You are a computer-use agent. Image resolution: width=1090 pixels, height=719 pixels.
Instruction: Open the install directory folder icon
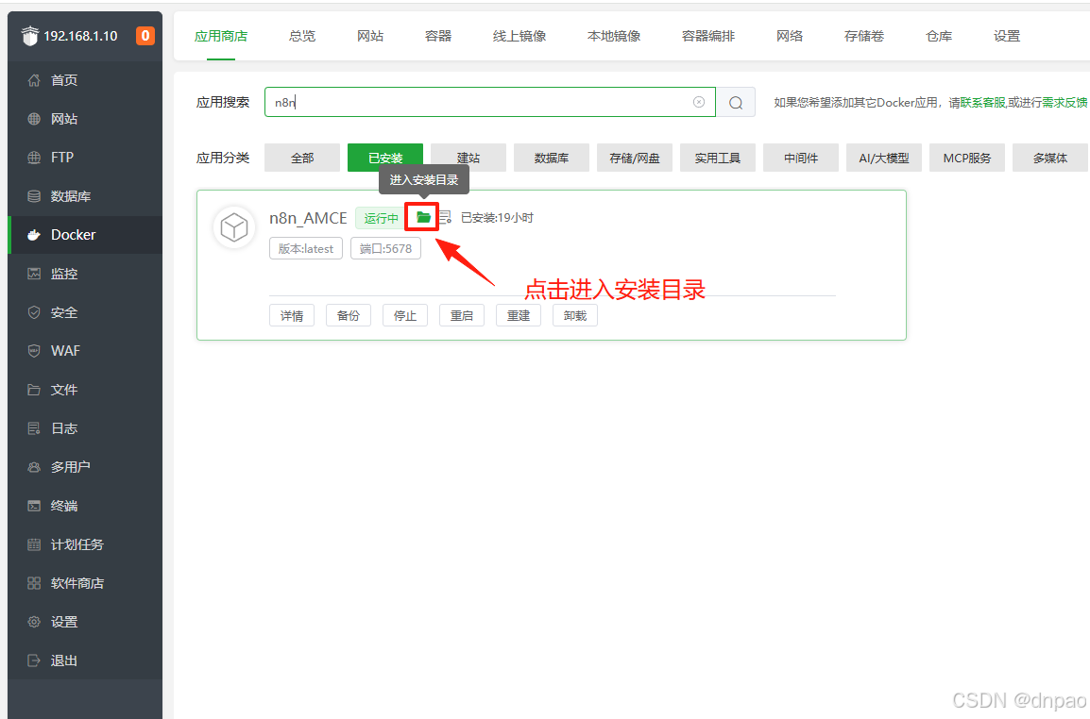422,217
